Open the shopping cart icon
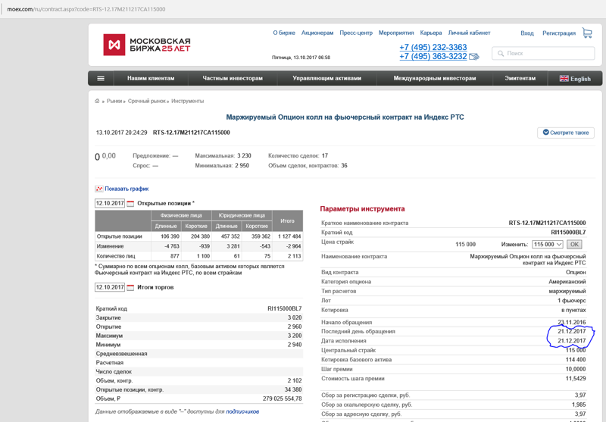This screenshot has height=422, width=606. (x=587, y=33)
